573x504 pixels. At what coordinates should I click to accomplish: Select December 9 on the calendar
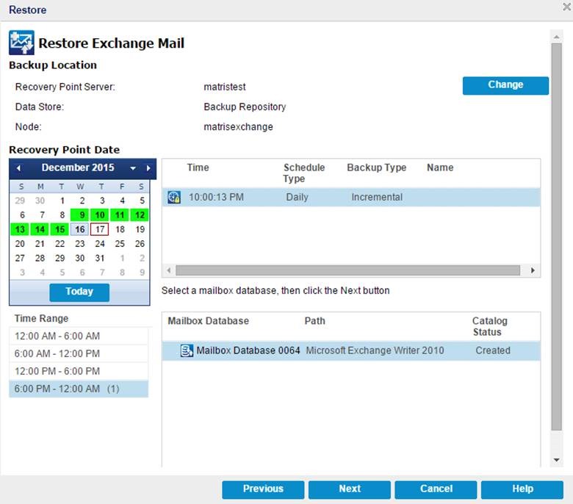[79, 215]
